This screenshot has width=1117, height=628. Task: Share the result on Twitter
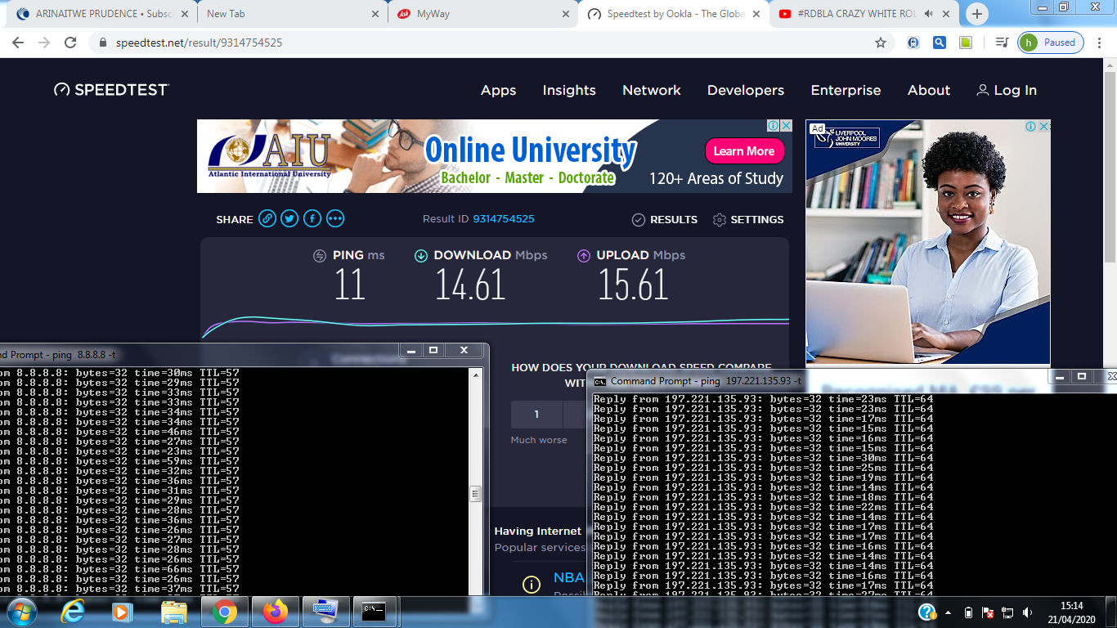click(x=289, y=219)
